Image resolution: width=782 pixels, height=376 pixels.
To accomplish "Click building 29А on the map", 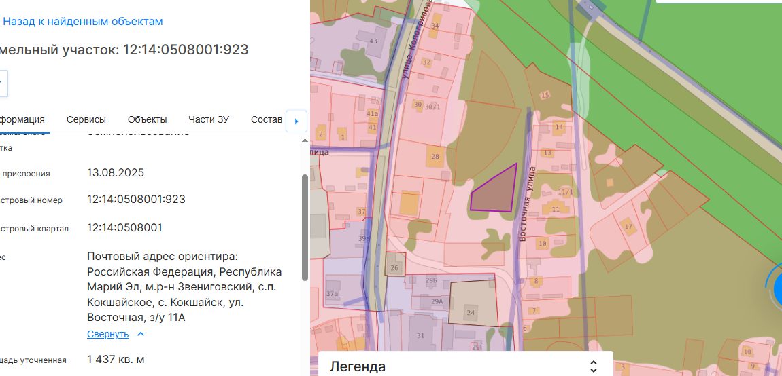I will 437,301.
